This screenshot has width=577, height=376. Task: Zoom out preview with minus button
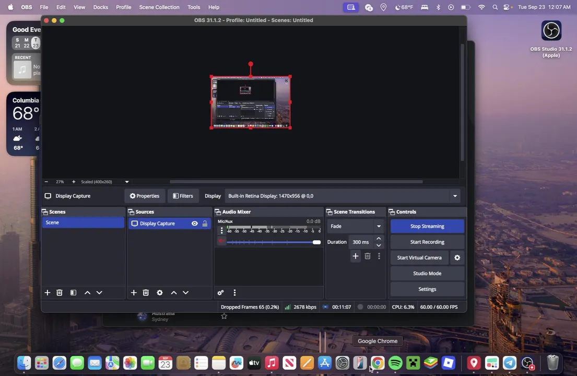pos(46,182)
